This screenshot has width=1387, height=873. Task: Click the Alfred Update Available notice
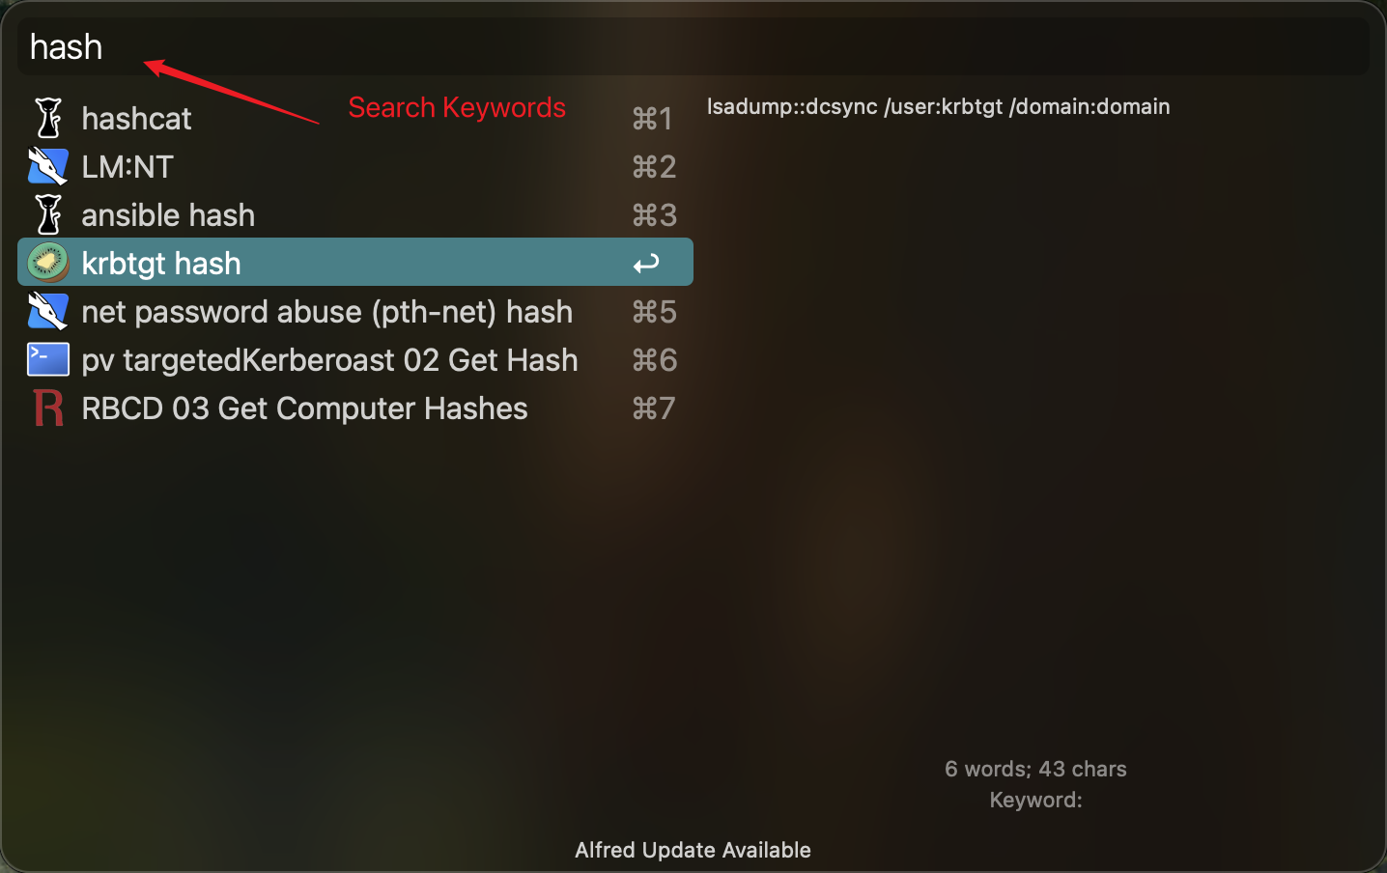(693, 850)
